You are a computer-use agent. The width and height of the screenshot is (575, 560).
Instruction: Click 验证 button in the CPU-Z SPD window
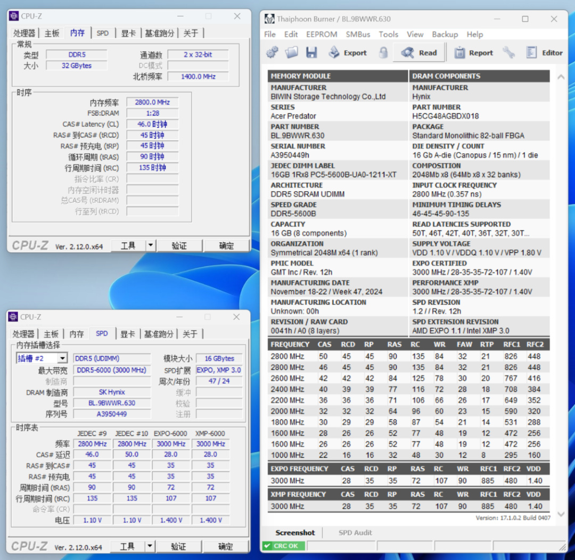coord(178,546)
